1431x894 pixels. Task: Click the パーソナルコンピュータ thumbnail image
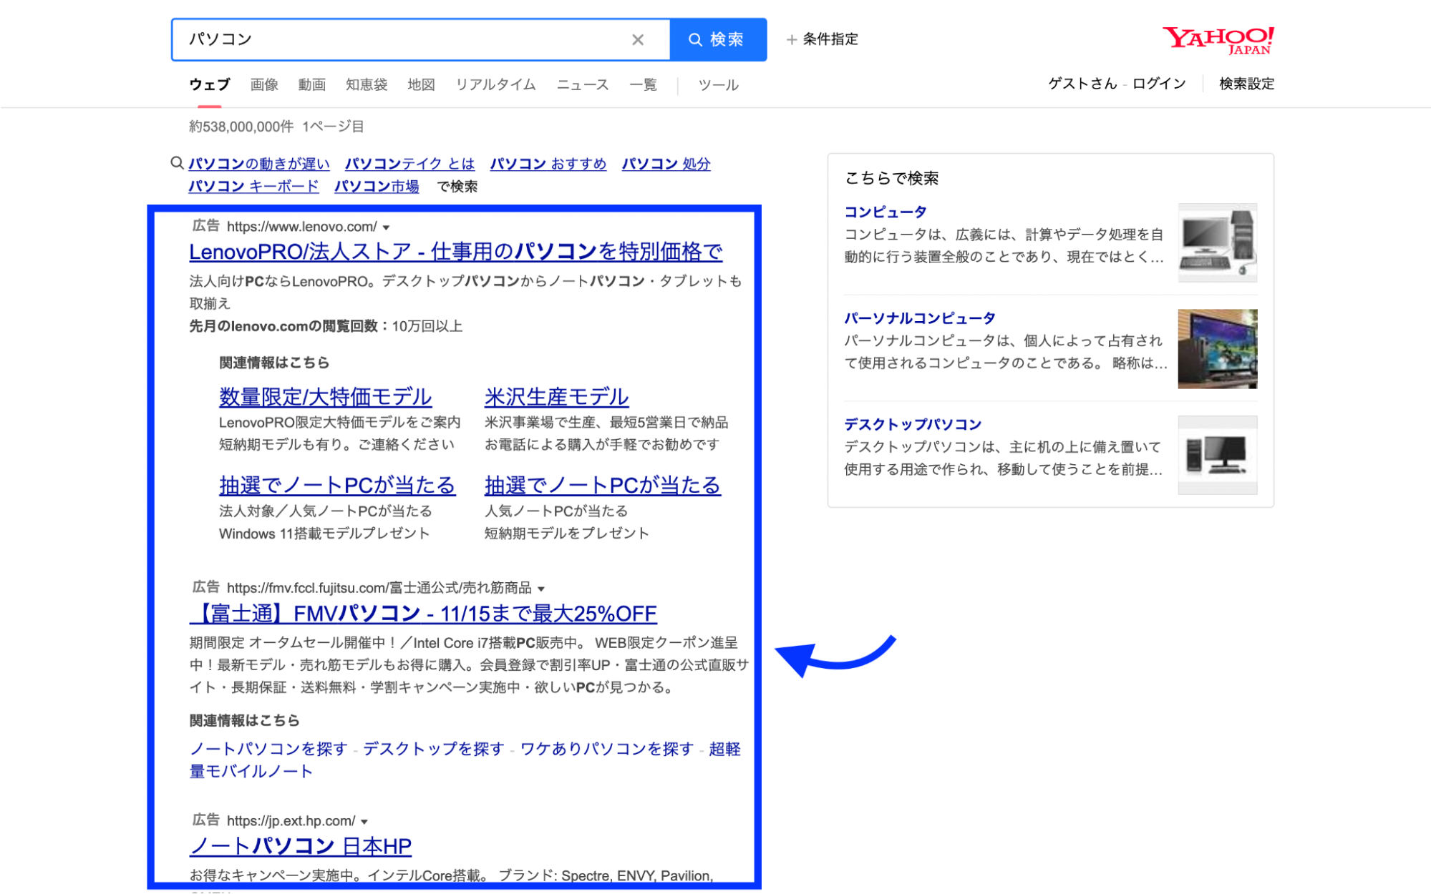(1217, 349)
